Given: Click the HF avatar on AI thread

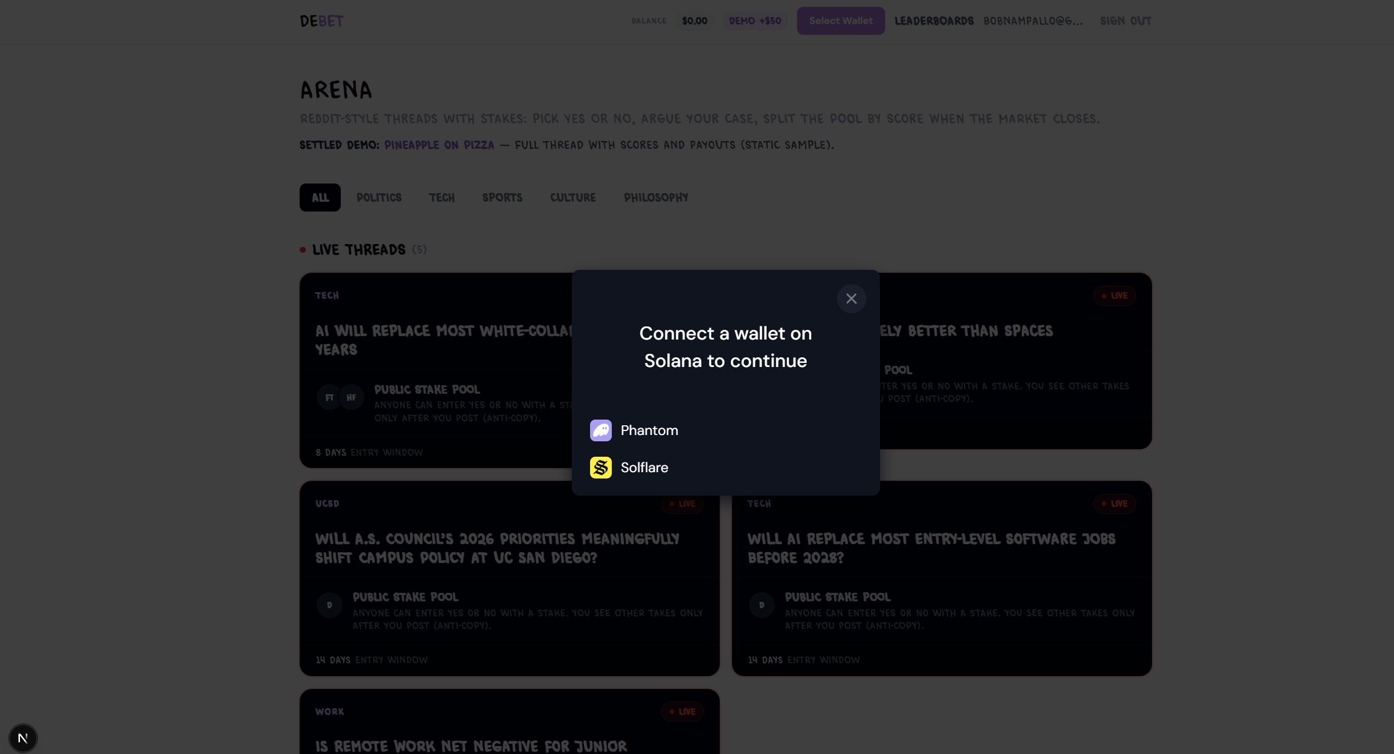Looking at the screenshot, I should [x=351, y=397].
